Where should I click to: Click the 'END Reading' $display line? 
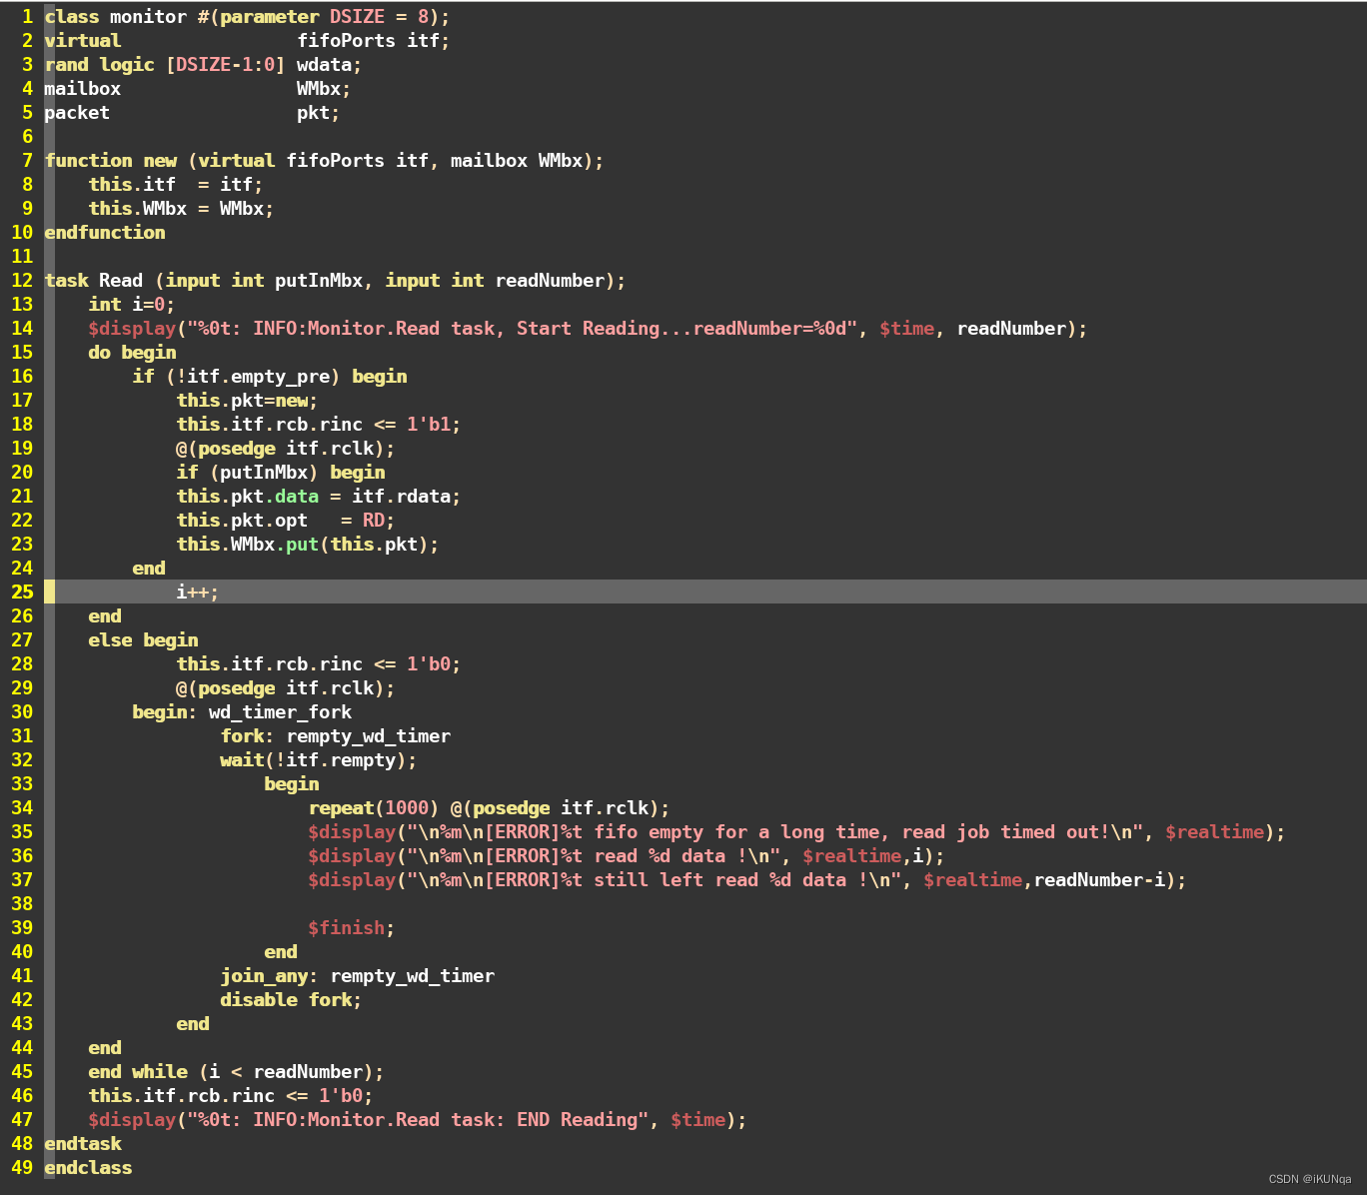(418, 1120)
